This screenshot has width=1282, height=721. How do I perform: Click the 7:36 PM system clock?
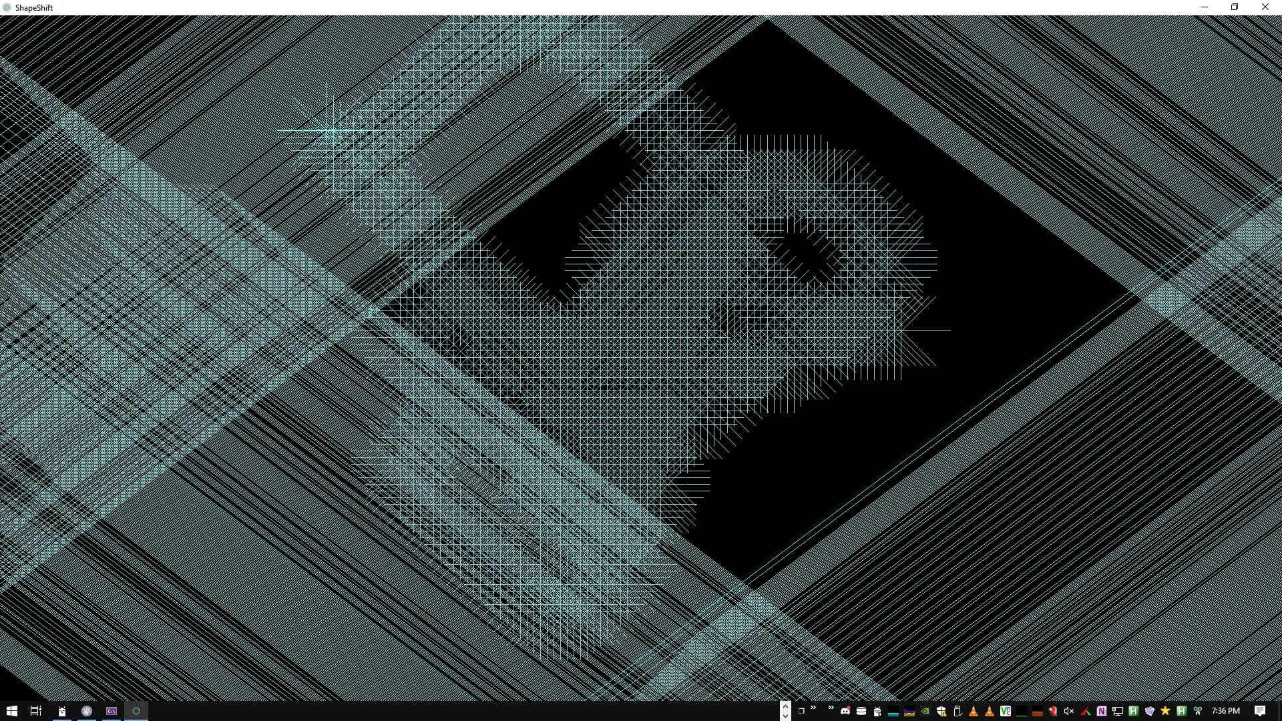coord(1225,711)
